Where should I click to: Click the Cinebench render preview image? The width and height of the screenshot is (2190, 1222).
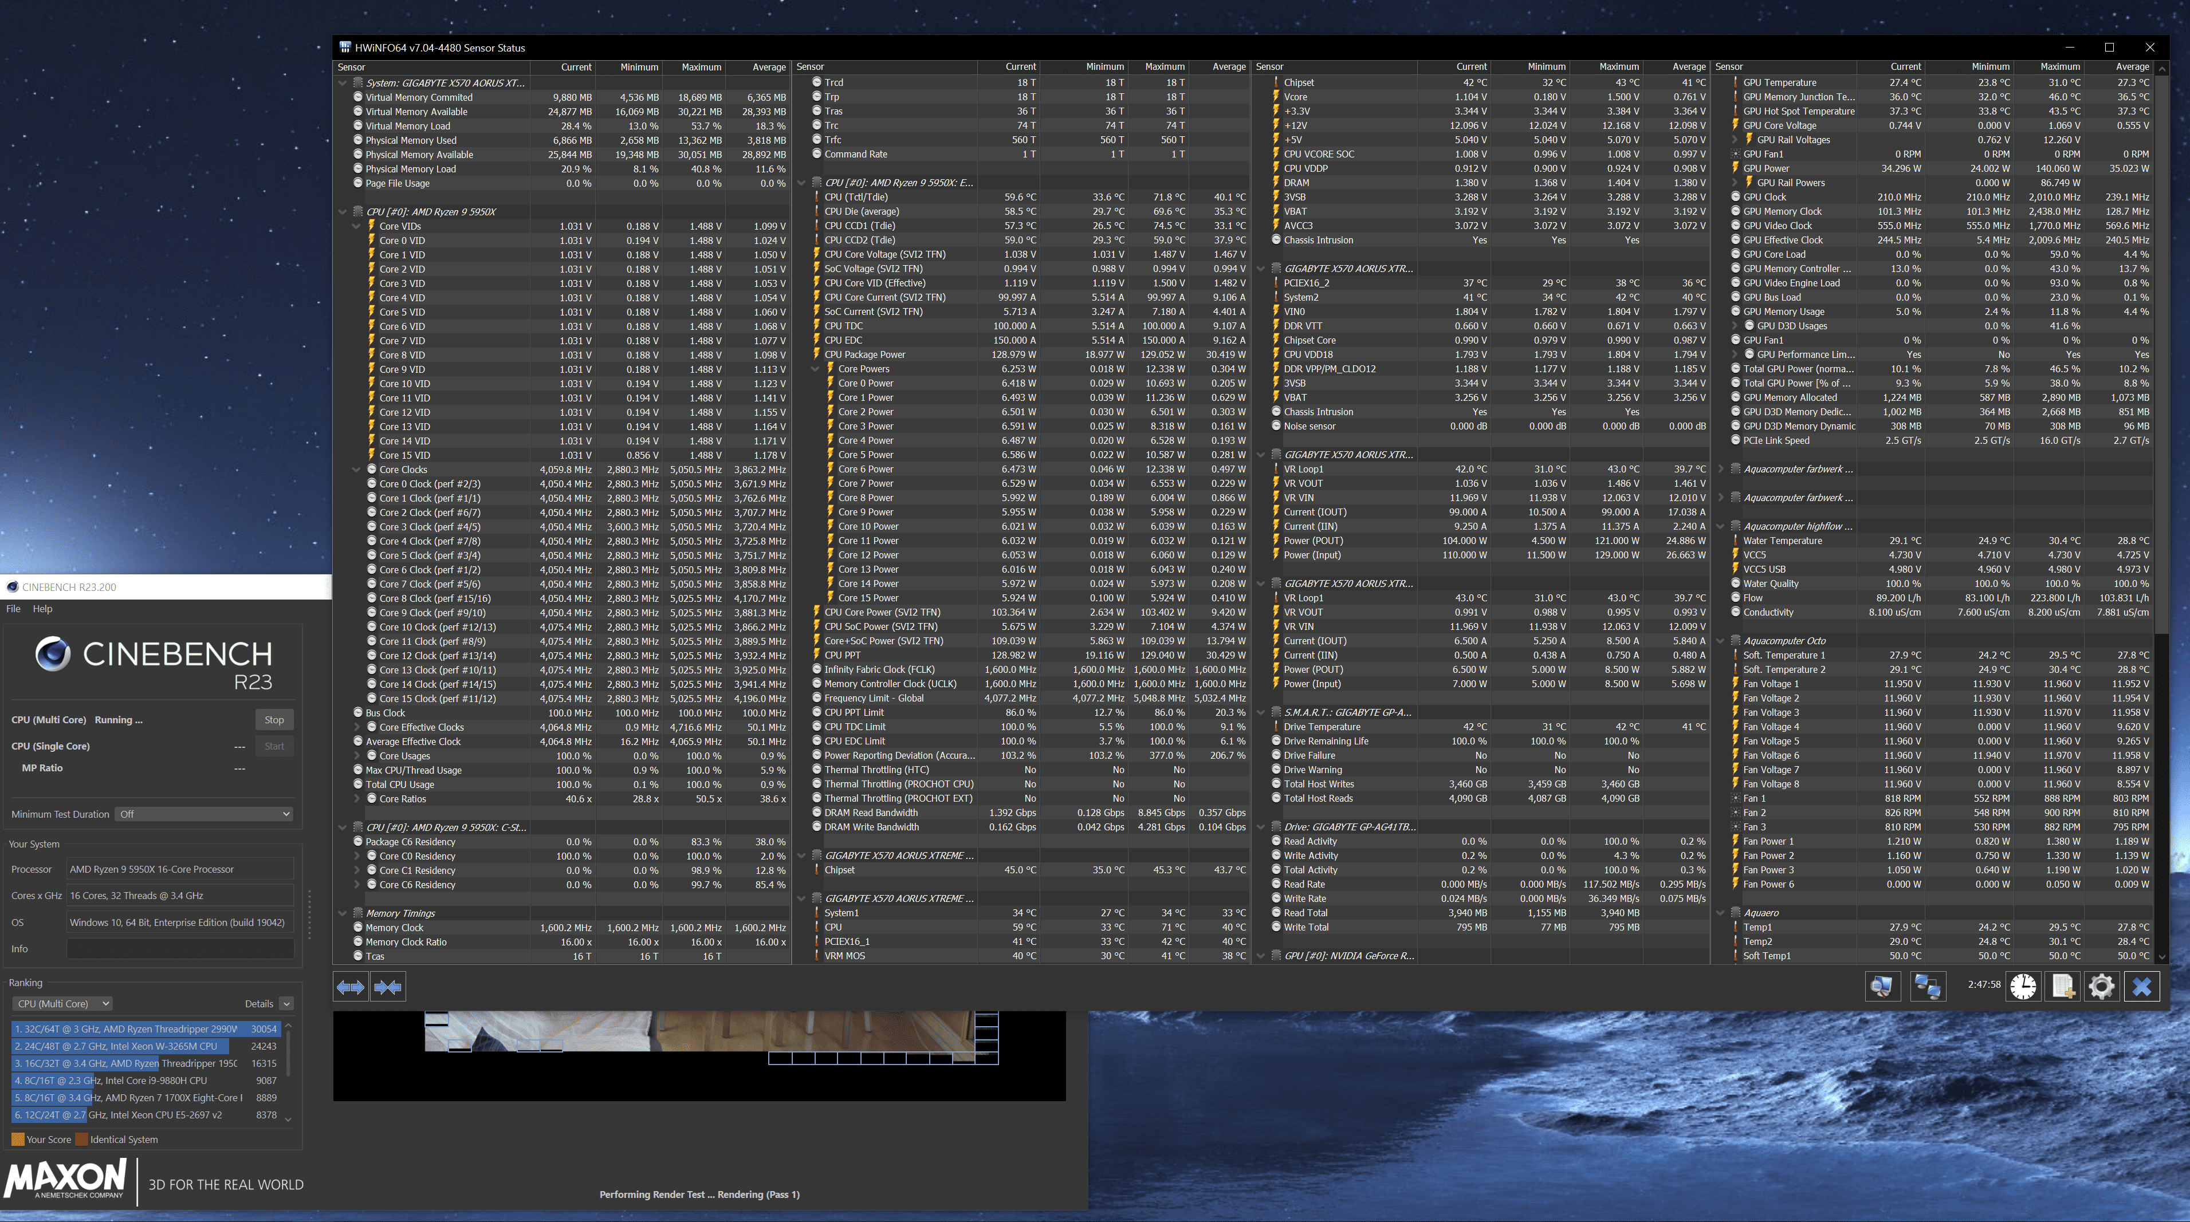(x=699, y=1055)
